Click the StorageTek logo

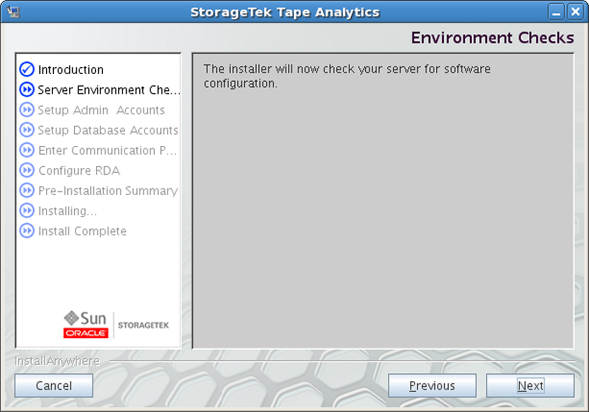[143, 325]
